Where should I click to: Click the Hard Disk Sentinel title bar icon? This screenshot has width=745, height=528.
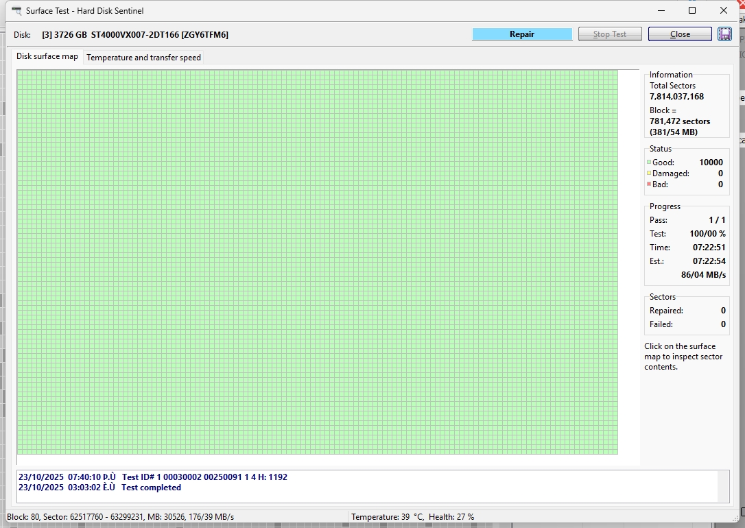click(x=16, y=11)
